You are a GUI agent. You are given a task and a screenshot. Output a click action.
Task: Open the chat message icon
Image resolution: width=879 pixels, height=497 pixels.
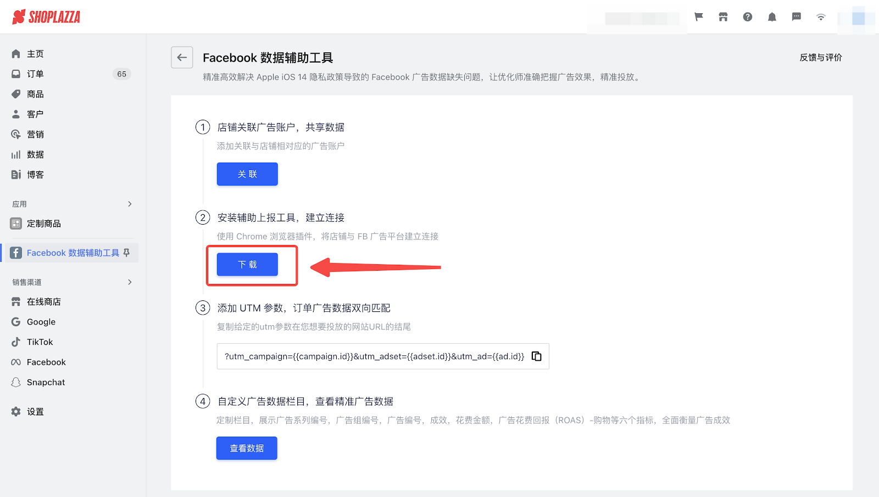[x=797, y=17]
